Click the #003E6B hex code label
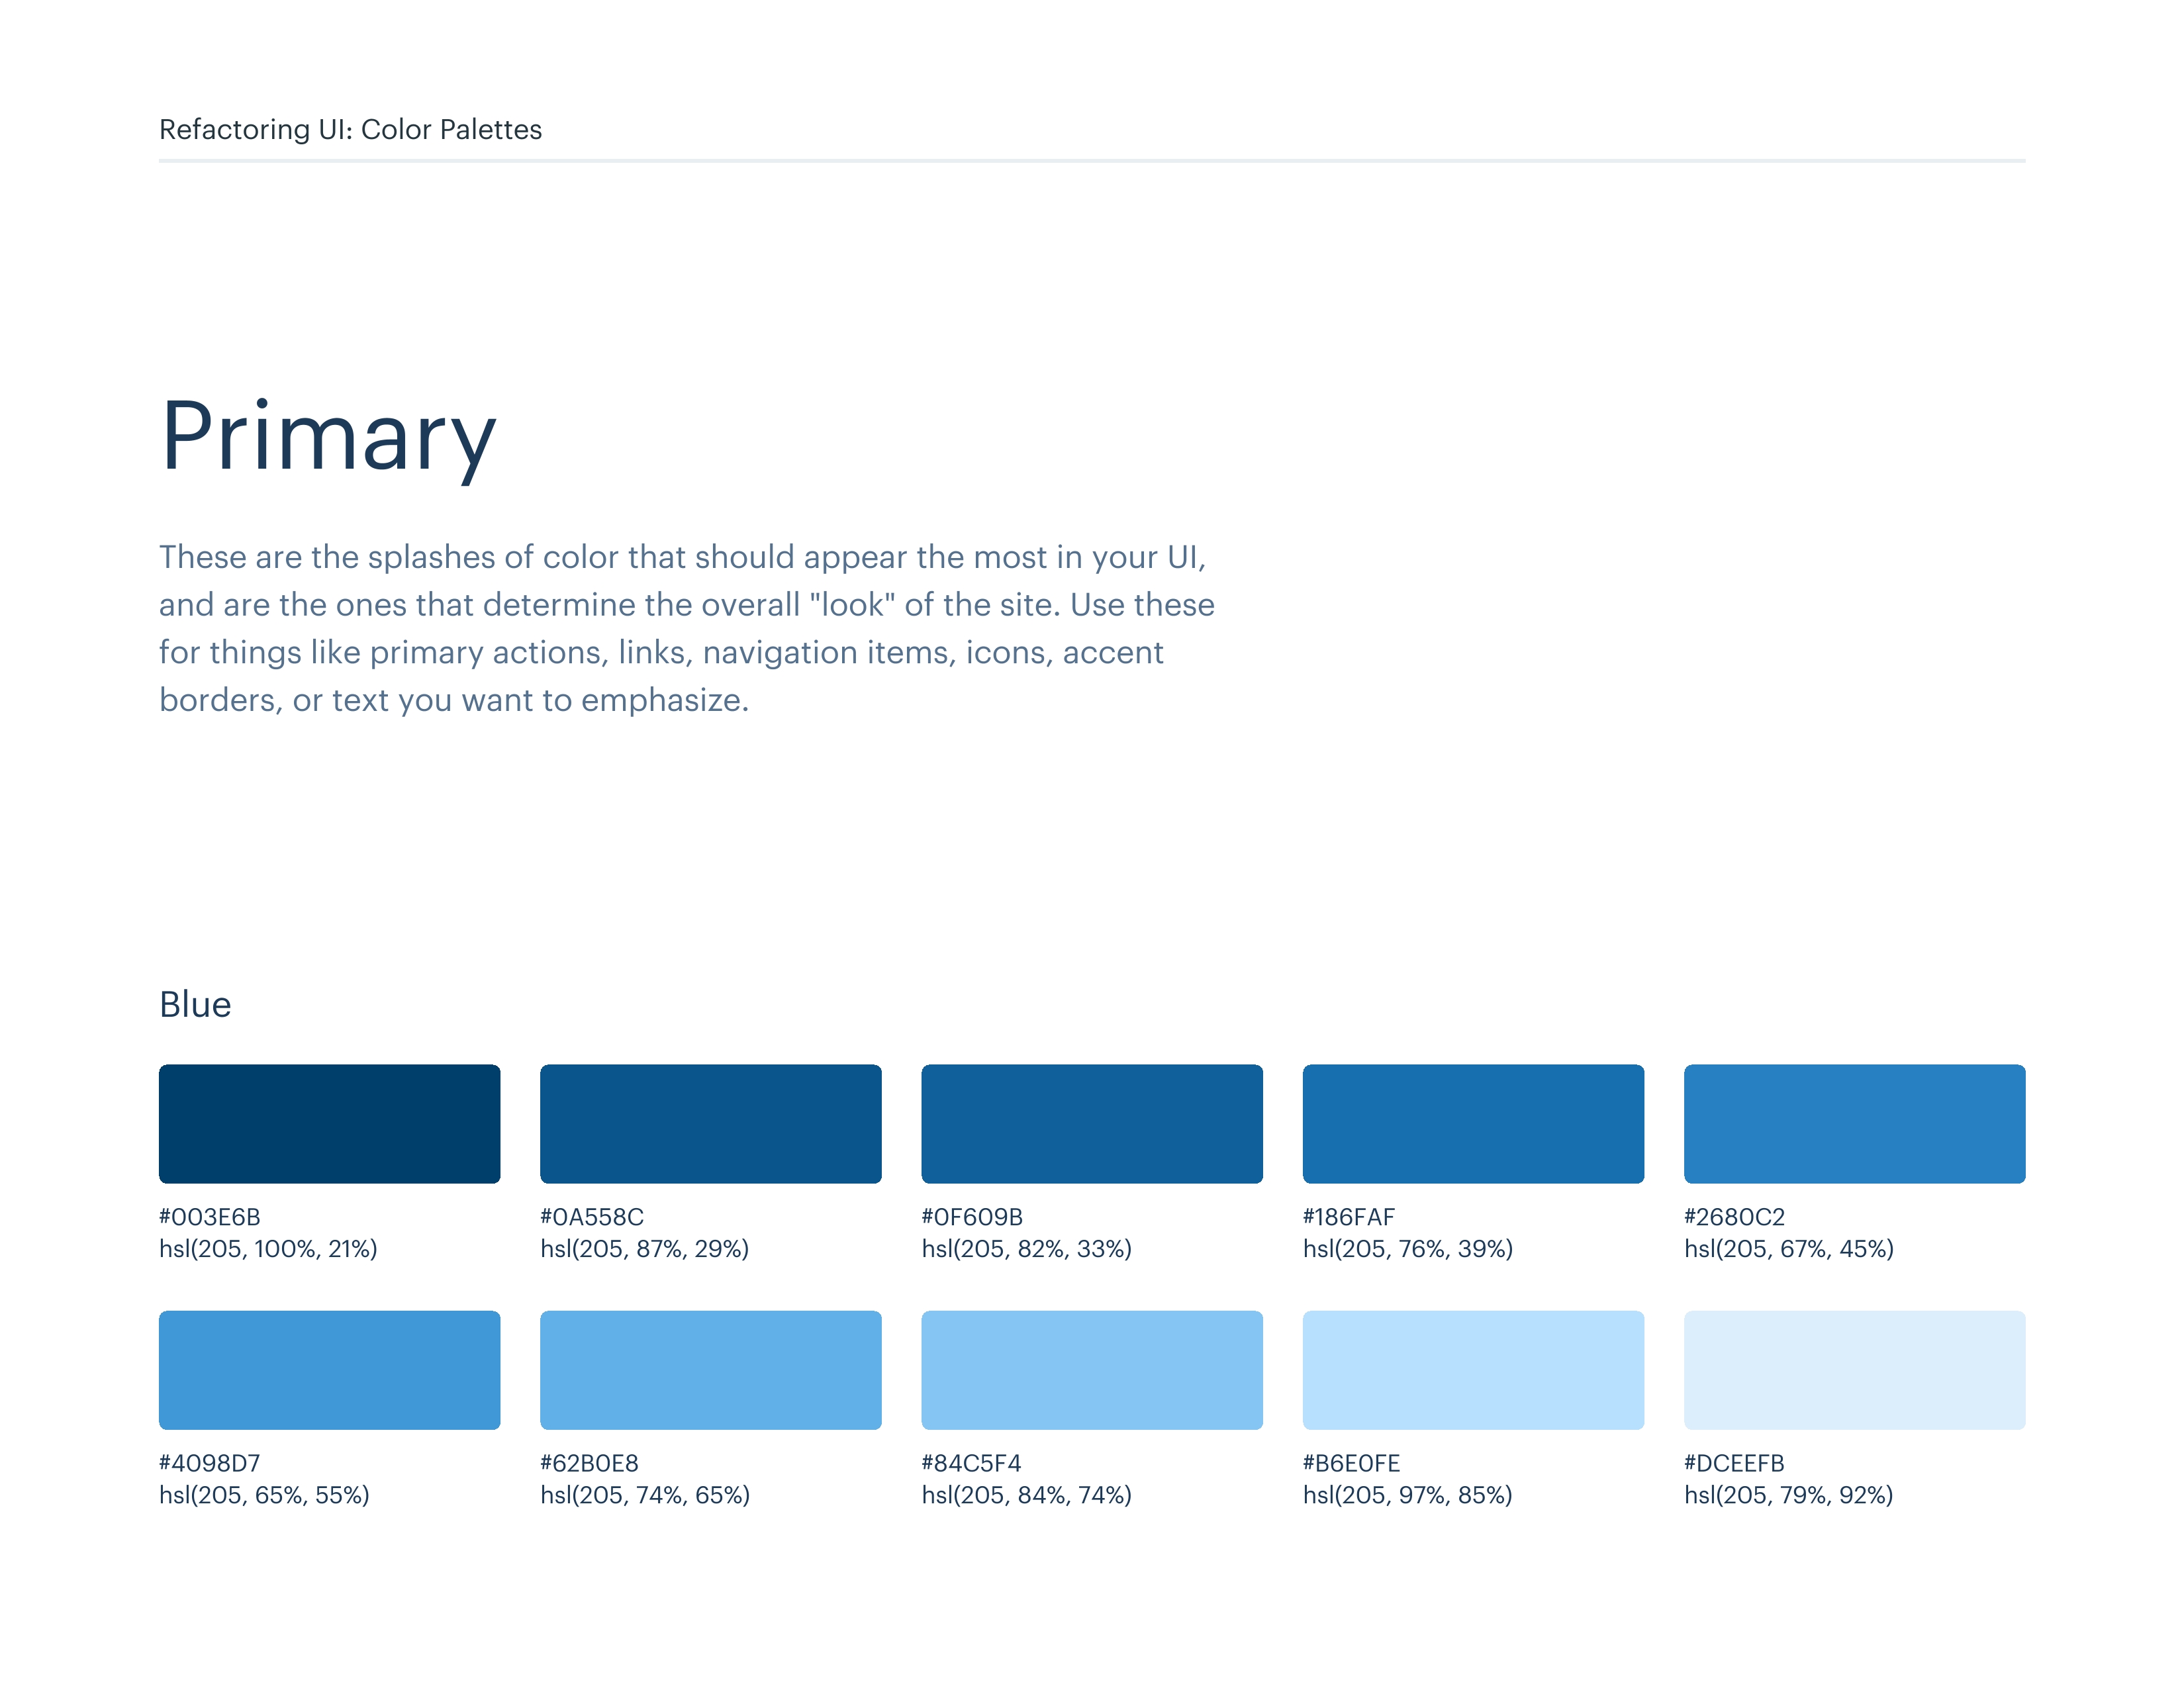 click(210, 1217)
